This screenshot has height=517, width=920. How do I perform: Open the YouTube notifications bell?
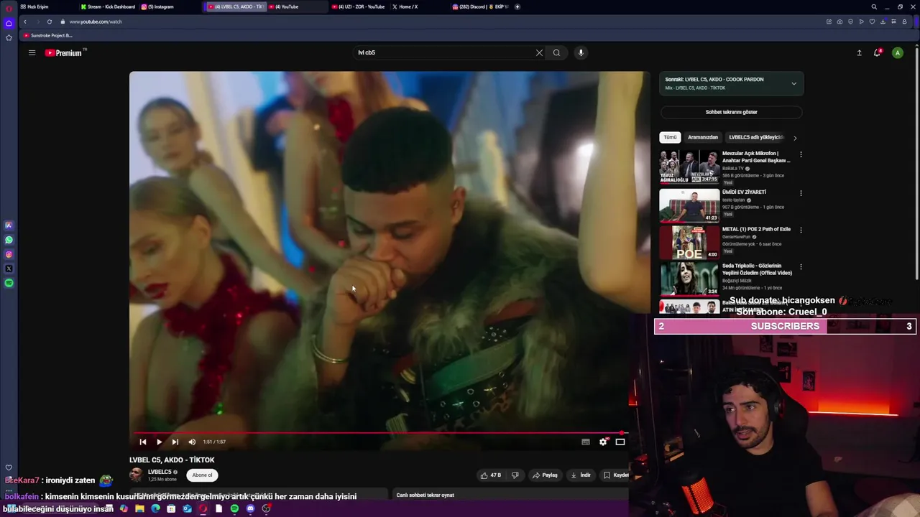(877, 52)
